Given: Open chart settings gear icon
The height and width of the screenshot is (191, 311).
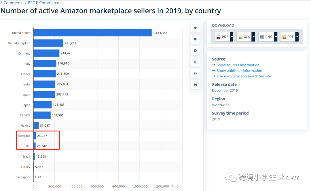Looking at the screenshot, I should [x=195, y=51].
